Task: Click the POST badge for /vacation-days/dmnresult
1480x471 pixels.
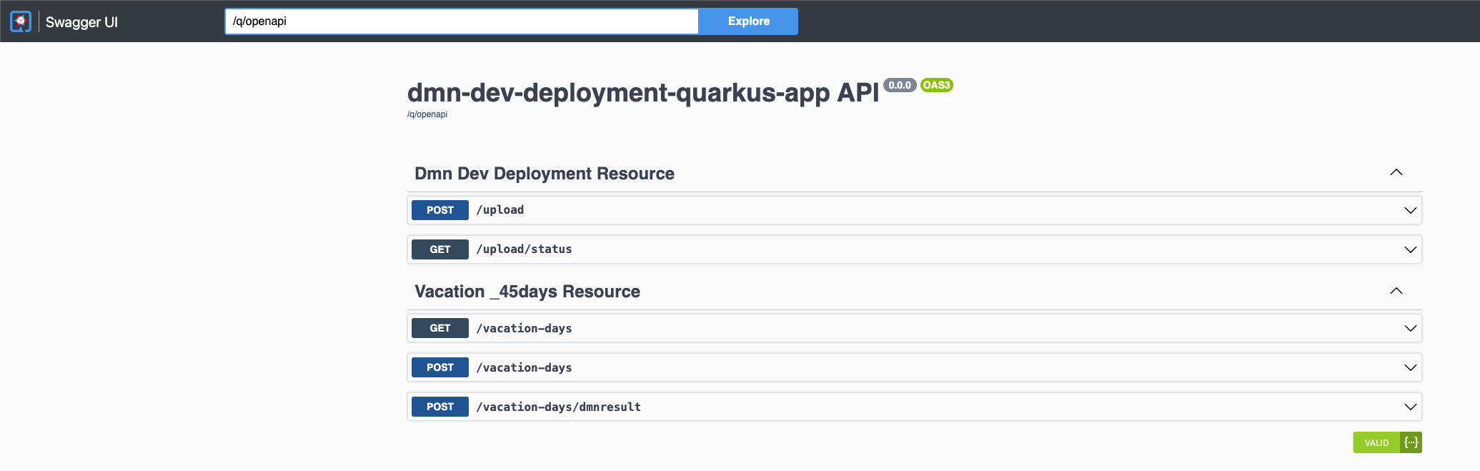Action: click(440, 407)
